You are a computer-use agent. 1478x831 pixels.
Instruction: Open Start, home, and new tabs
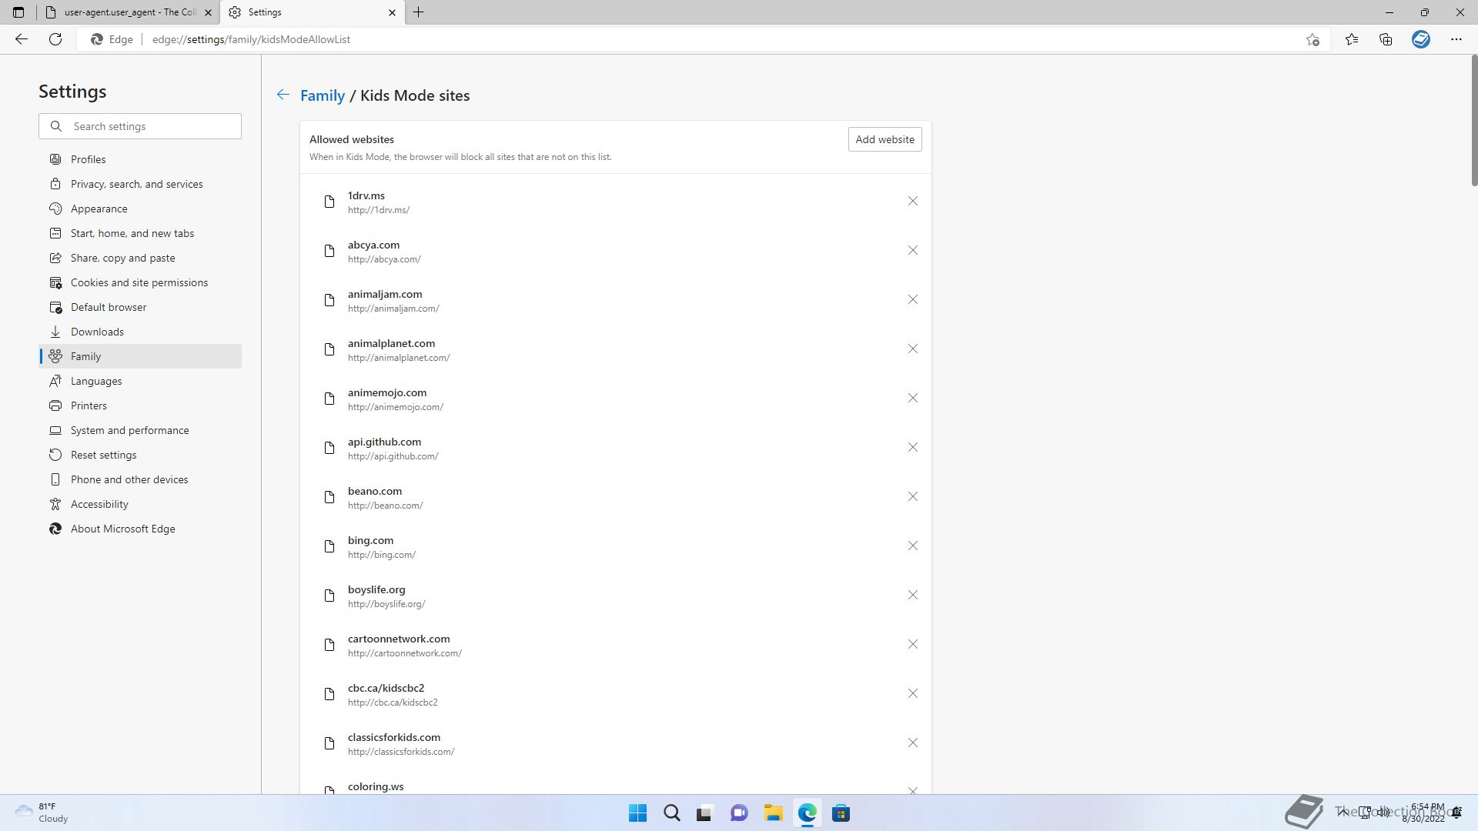coord(140,233)
